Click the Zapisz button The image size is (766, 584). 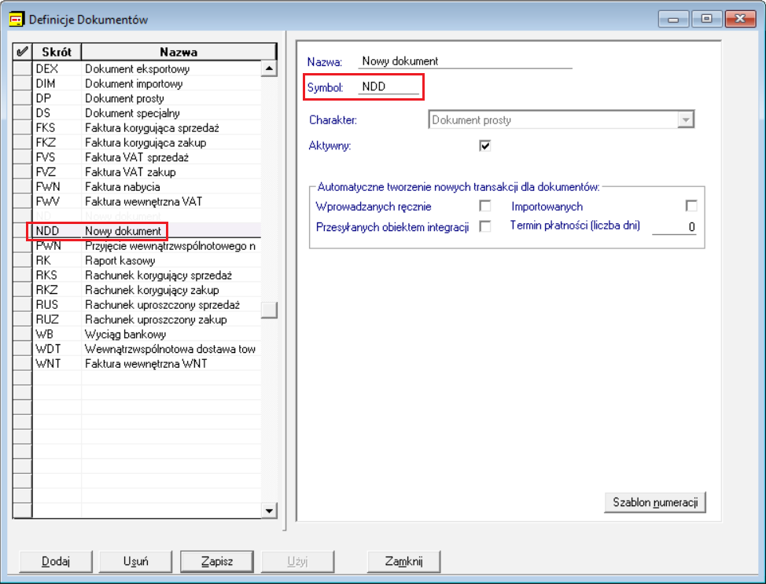(217, 561)
